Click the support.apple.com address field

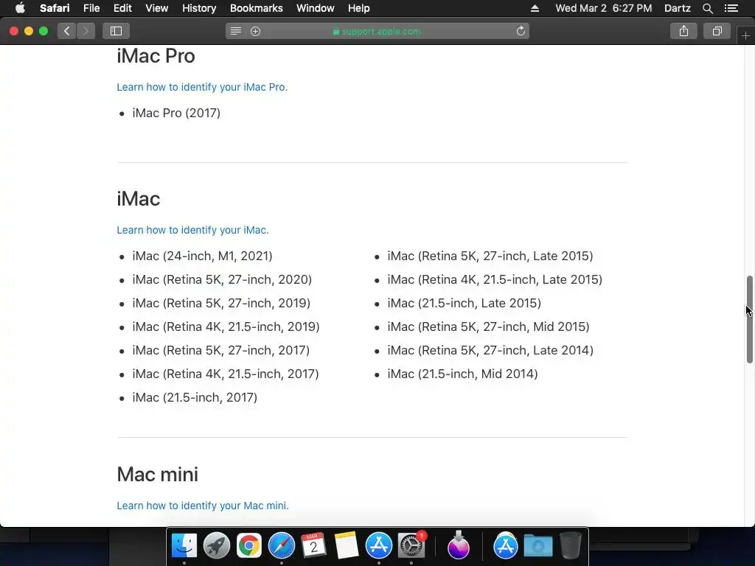377,31
